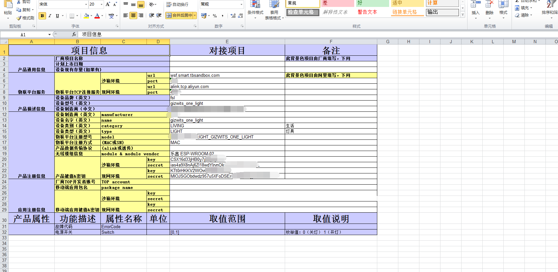
Task: Toggle Bold formatting off
Action: [x=42, y=15]
